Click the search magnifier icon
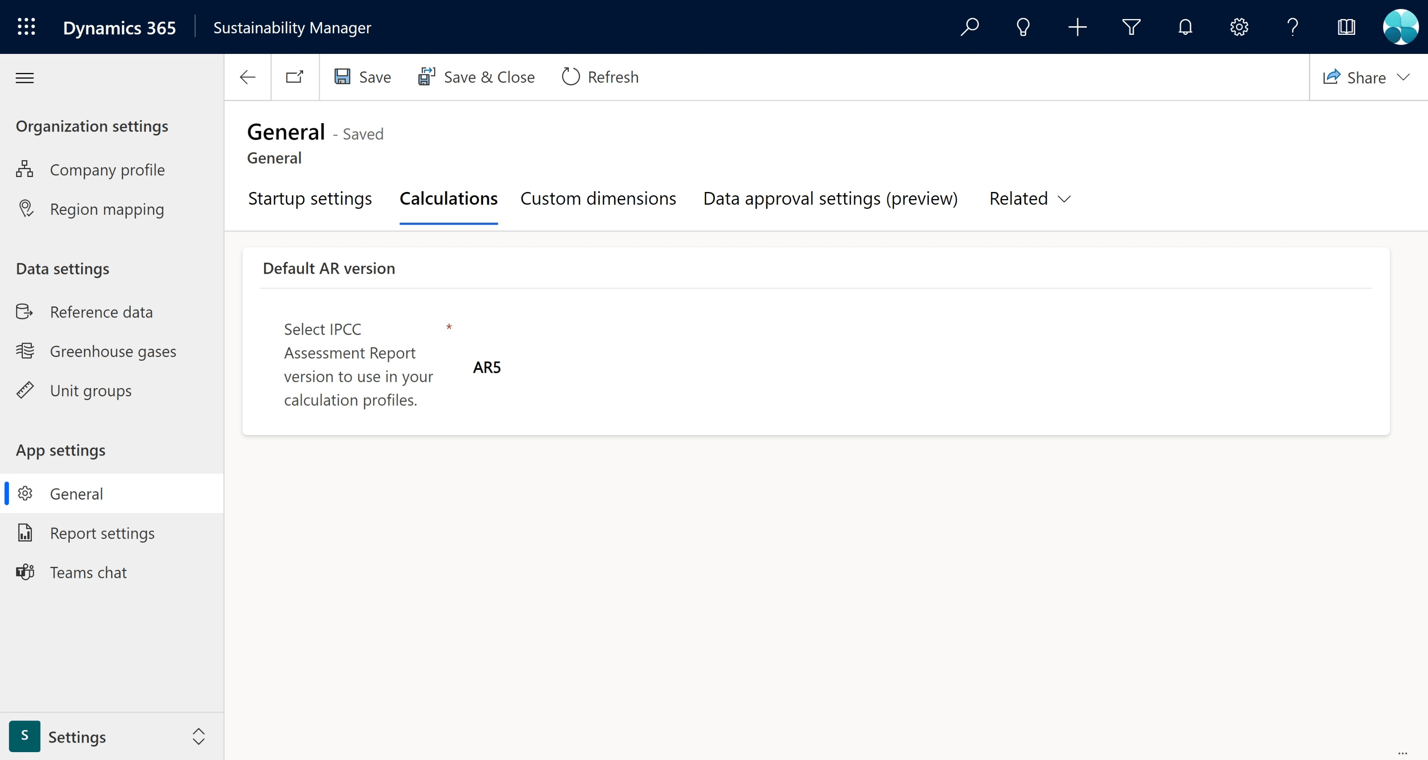Image resolution: width=1428 pixels, height=760 pixels. pos(969,27)
